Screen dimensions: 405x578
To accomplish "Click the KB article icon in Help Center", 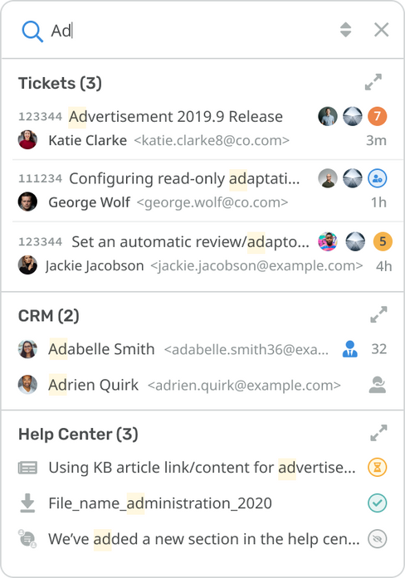I will pyautogui.click(x=27, y=468).
